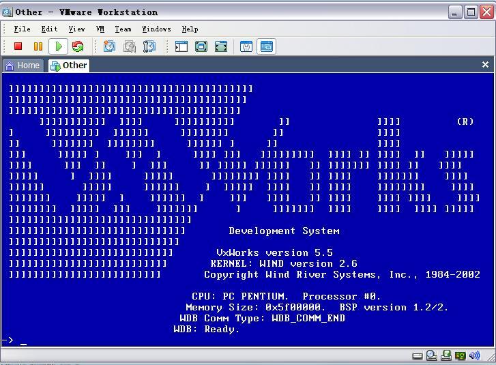The height and width of the screenshot is (365, 496).
Task: Click the 'Development System' heading text
Action: coord(284,231)
